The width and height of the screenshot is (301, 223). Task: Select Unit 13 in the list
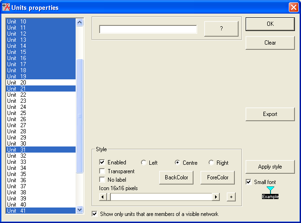[41, 40]
